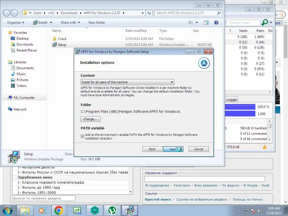Click the 100.0 % progress bar
288x216 pixels.
click(240, 107)
